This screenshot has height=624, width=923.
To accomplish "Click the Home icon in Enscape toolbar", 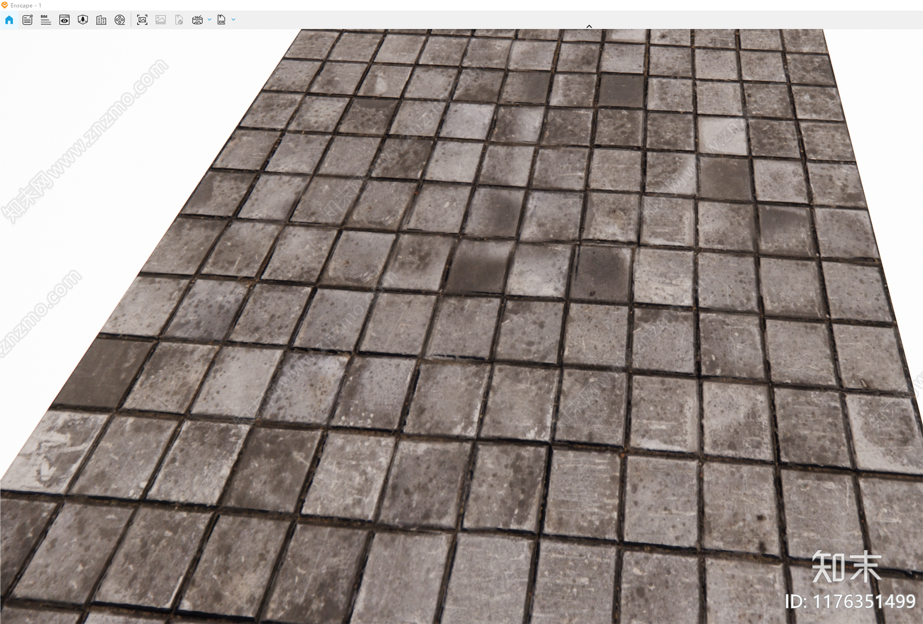I will [x=9, y=20].
